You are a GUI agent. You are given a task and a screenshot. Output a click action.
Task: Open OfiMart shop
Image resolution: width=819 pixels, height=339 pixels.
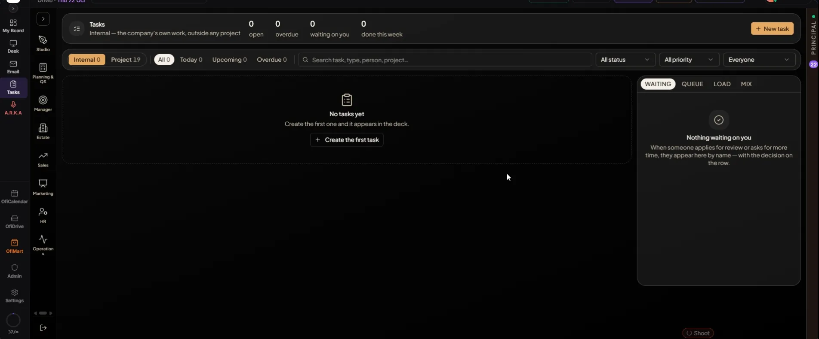click(15, 246)
